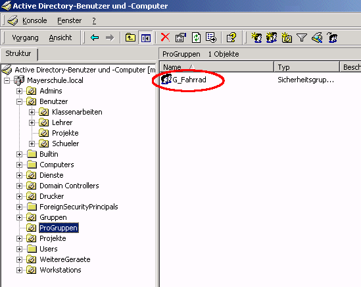The image size is (361, 287).
Task: Click the title bar application icon
Action: tap(6, 5)
